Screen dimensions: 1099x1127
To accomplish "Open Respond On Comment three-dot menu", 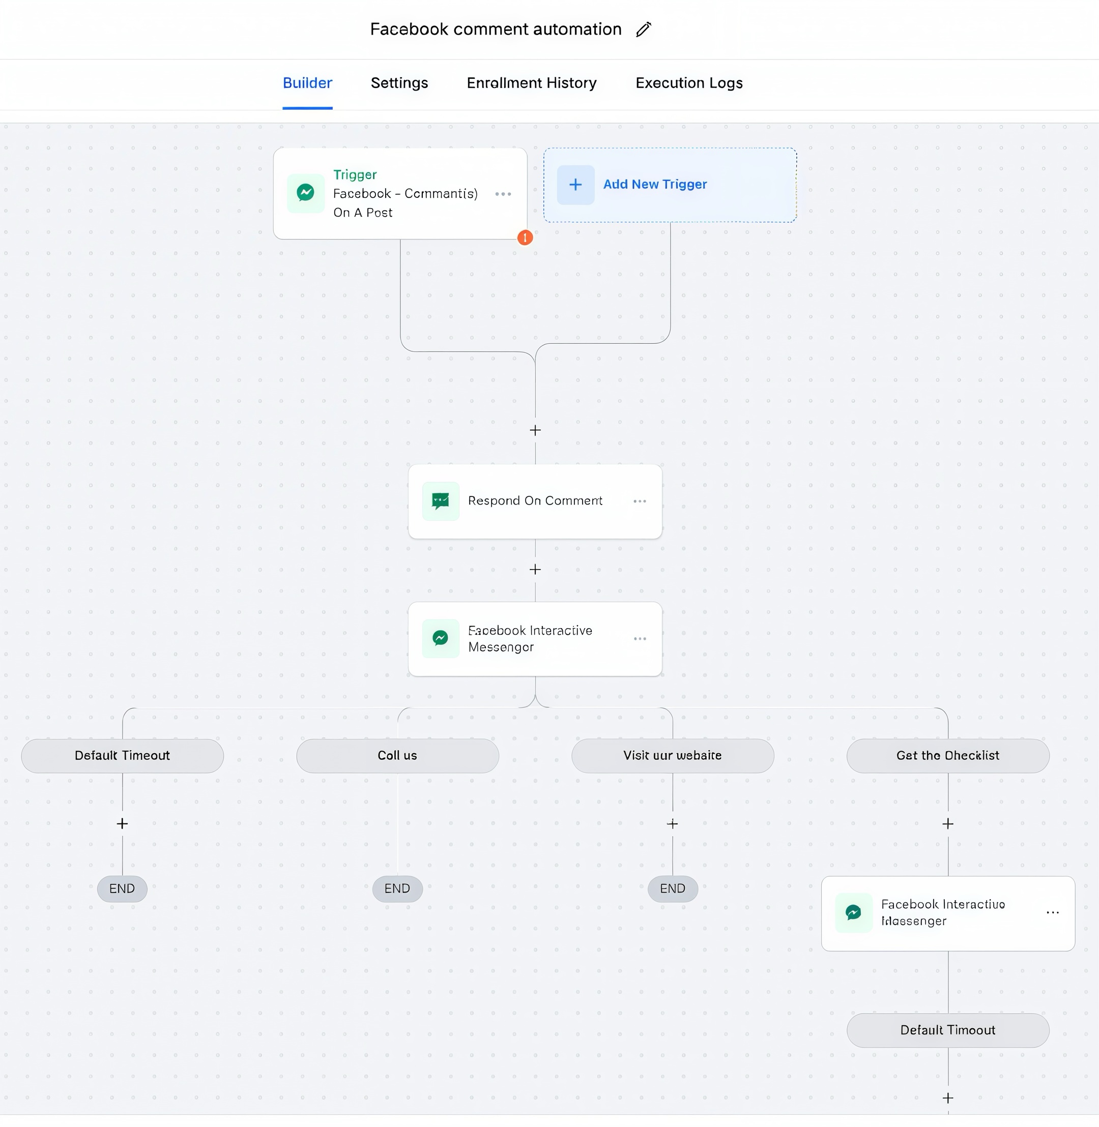I will [x=640, y=501].
